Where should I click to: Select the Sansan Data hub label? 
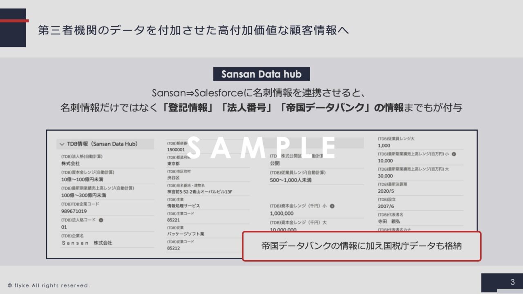tap(261, 74)
